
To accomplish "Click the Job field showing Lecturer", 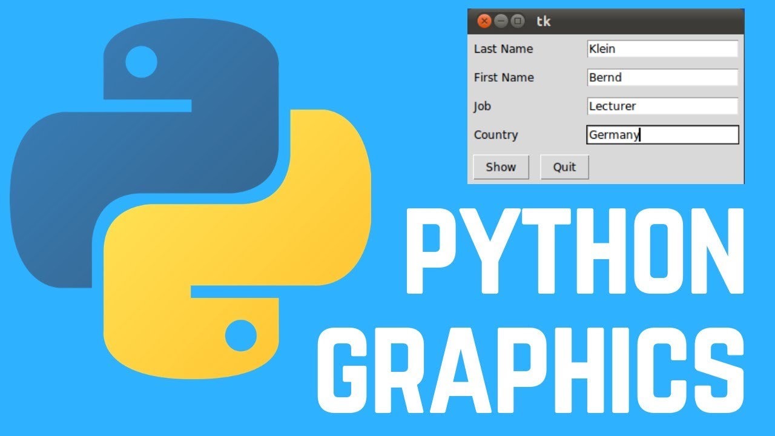I will click(x=663, y=106).
